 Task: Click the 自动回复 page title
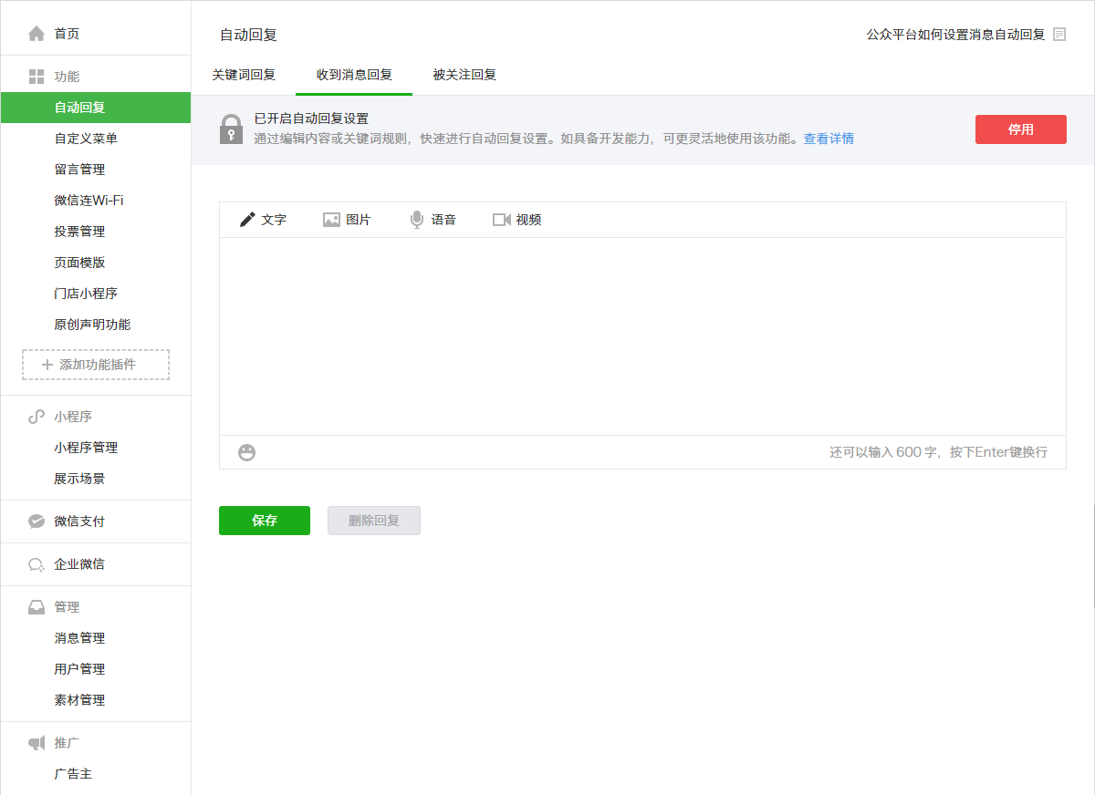[x=248, y=35]
